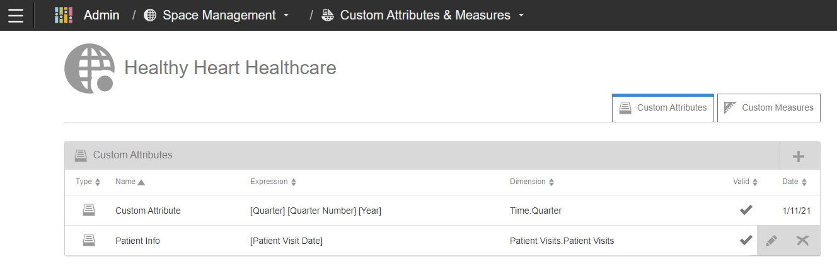This screenshot has height=274, width=837.
Task: Click the Admin logo icon
Action: [64, 15]
